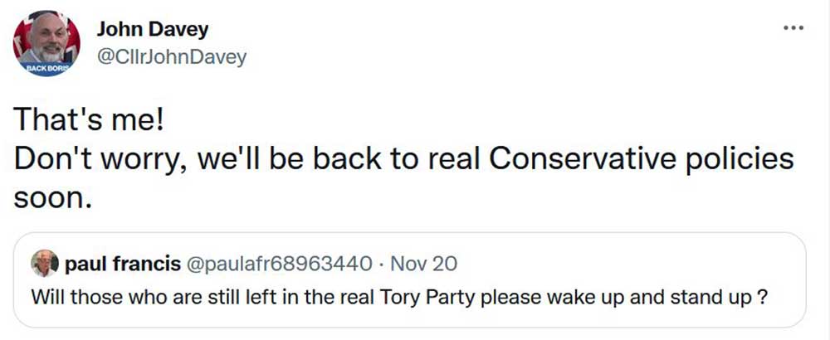The height and width of the screenshot is (340, 830).
Task: Click the "That's me!" tweet line
Action: tap(89, 122)
